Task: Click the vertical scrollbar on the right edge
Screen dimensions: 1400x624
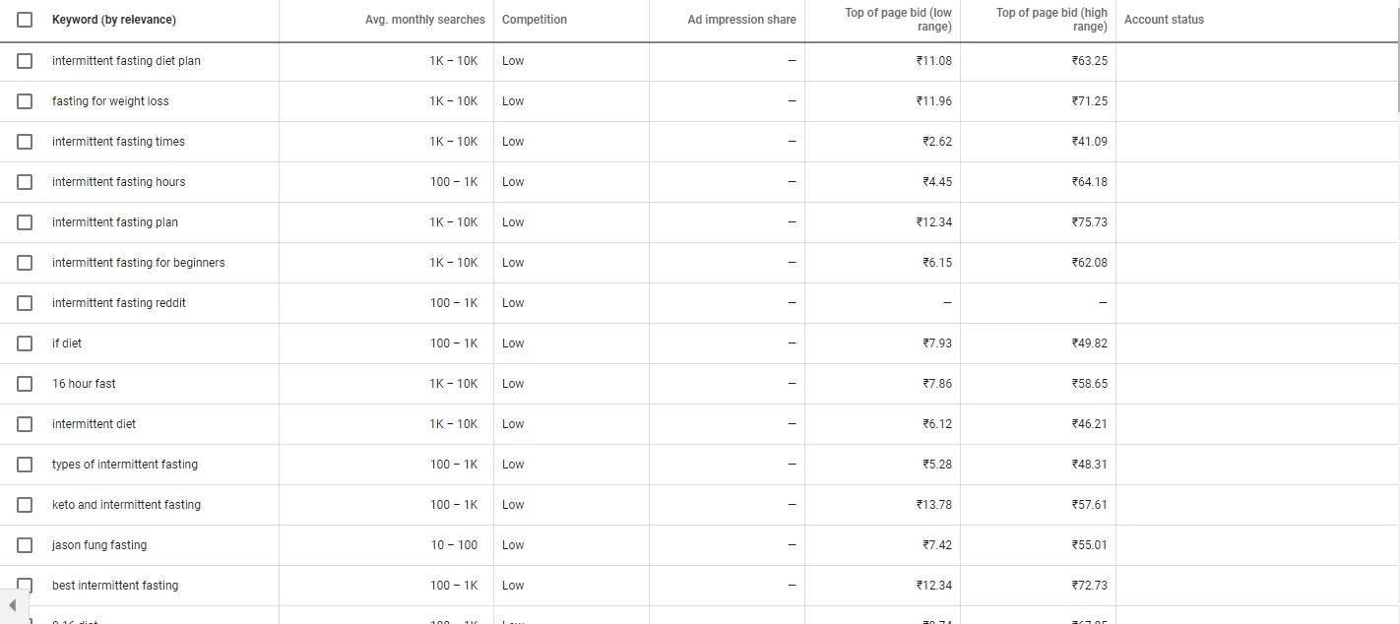Action: (x=1397, y=59)
